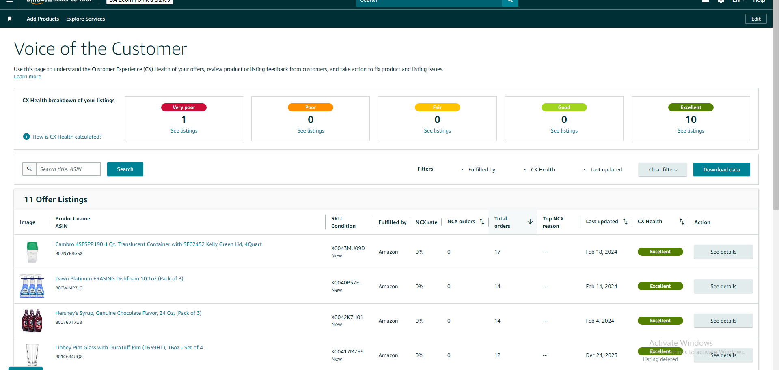Open the Cambro 4SFSPP190 container listing link
The image size is (779, 370).
pyautogui.click(x=158, y=244)
